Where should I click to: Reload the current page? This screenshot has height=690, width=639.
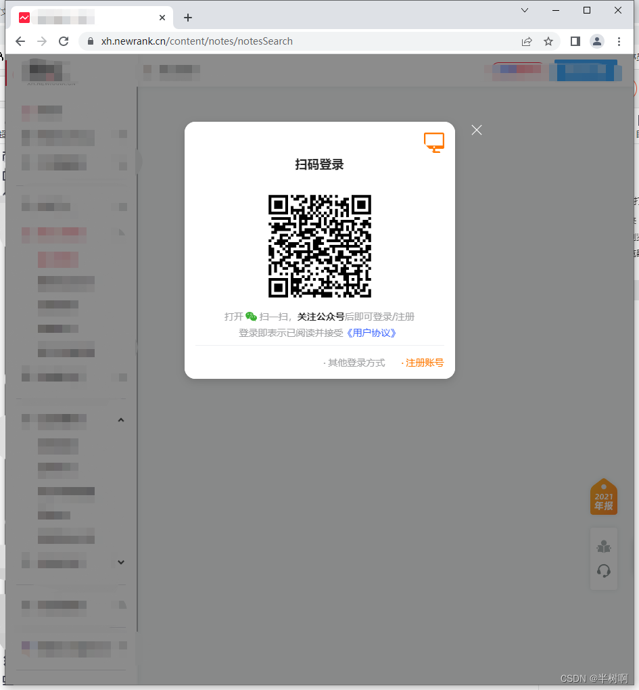pyautogui.click(x=64, y=41)
